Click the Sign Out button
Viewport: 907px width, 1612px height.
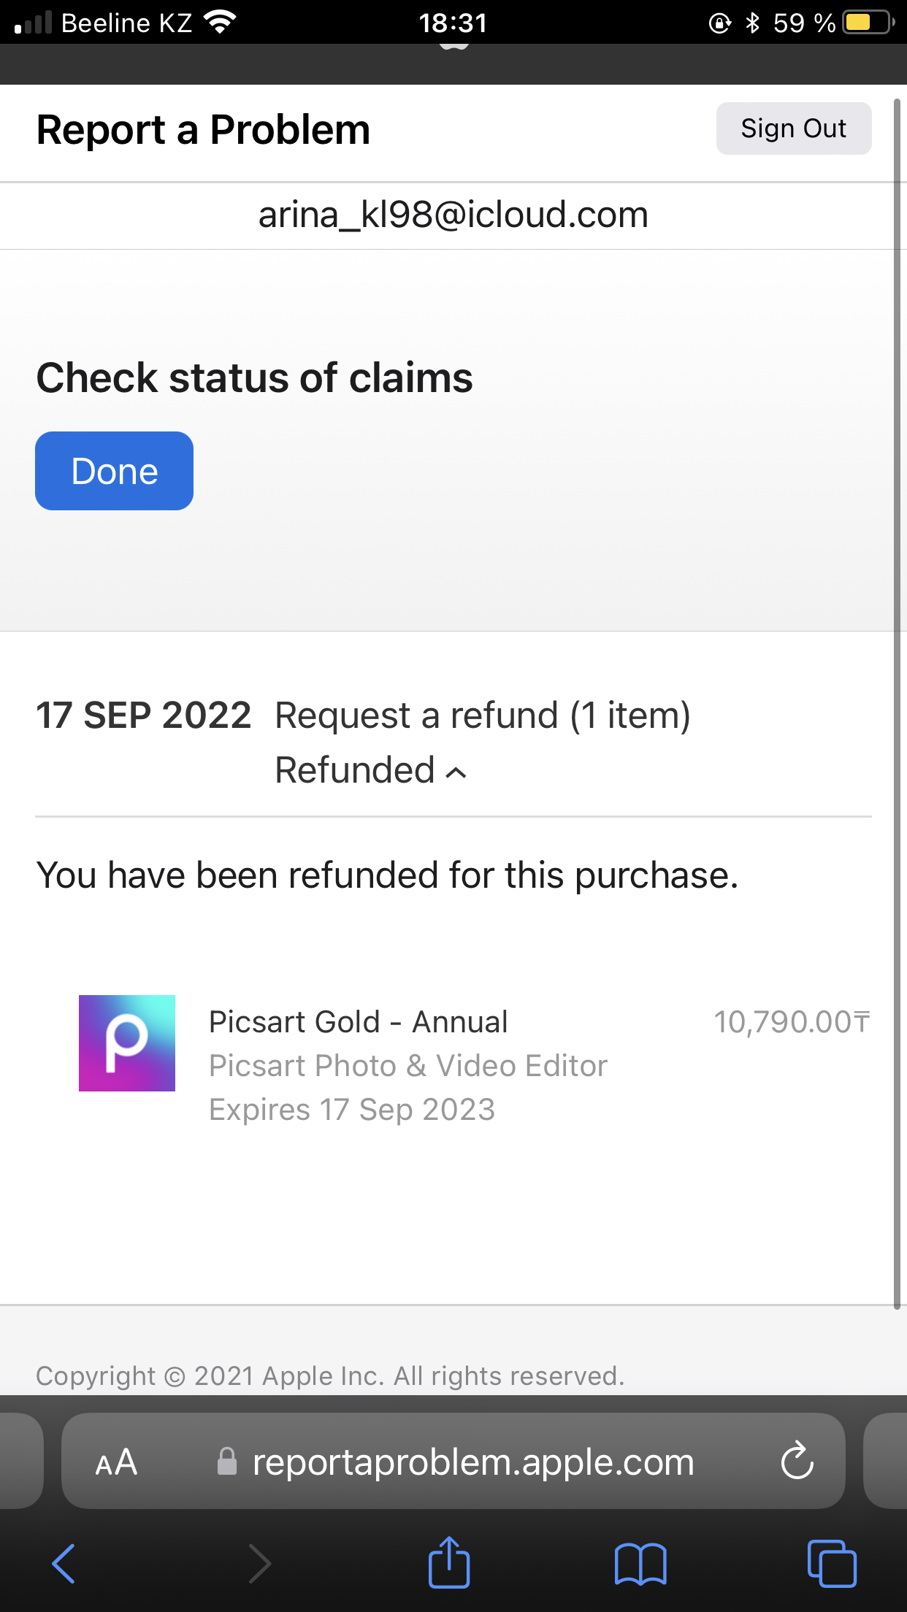[x=793, y=128]
